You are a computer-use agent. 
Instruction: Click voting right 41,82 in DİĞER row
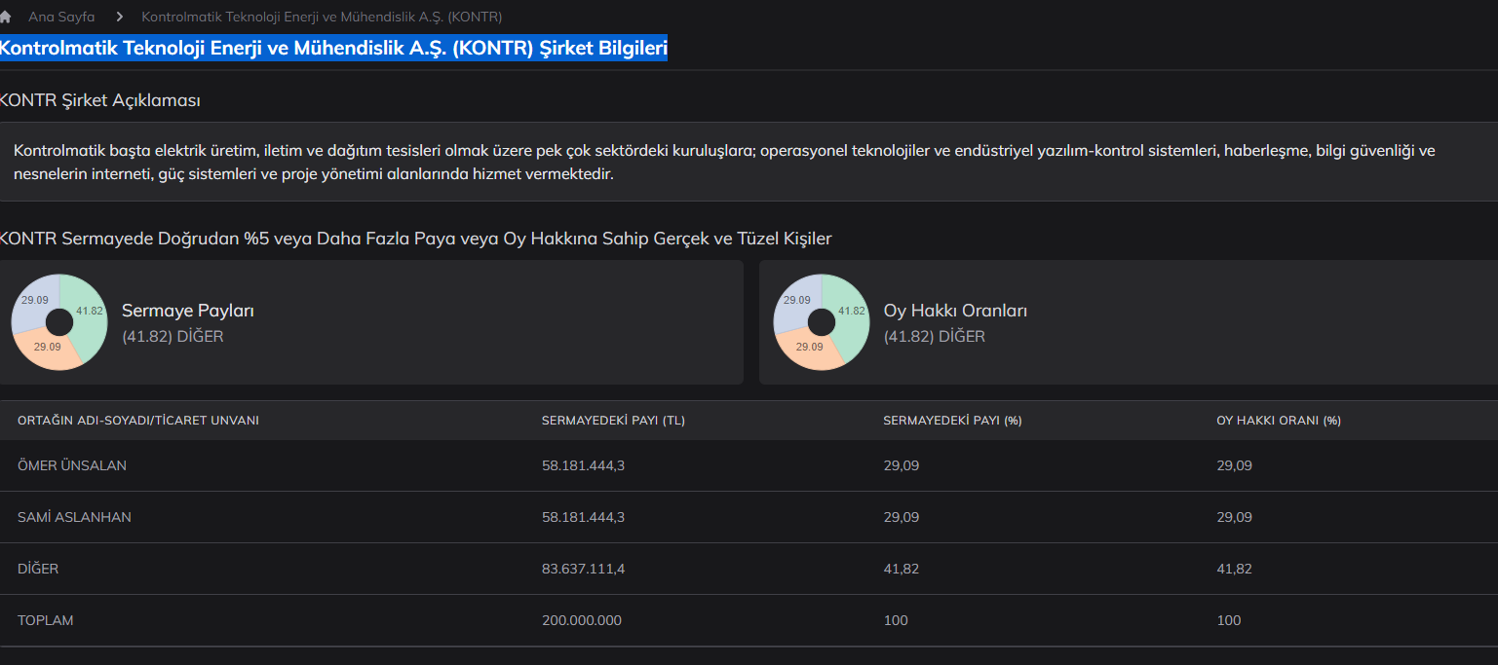[x=1234, y=569]
